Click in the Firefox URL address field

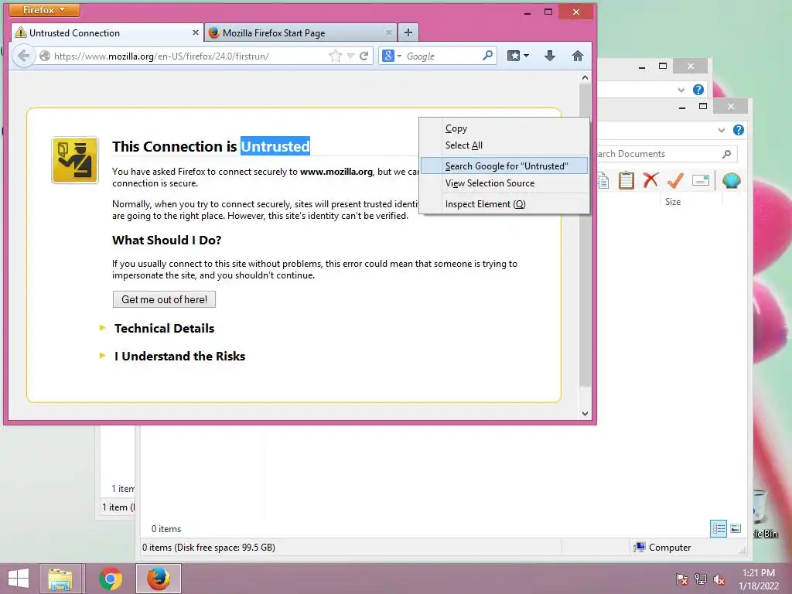(189, 56)
